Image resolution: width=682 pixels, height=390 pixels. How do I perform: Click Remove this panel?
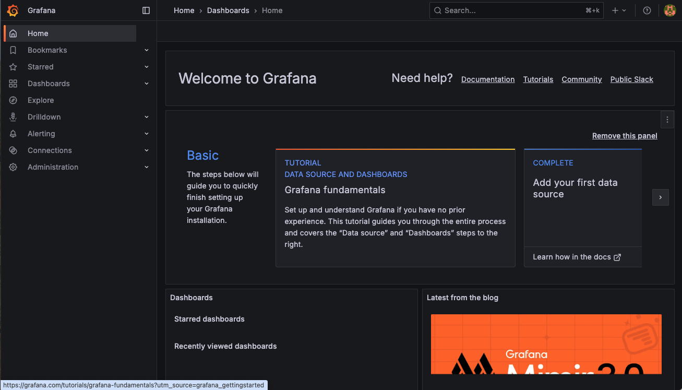[x=624, y=135]
